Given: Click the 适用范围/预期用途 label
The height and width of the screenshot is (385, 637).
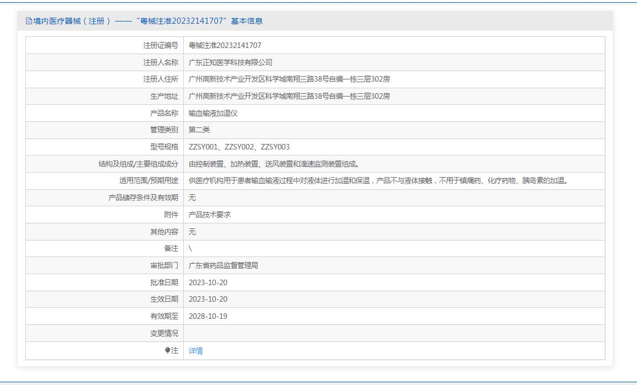Looking at the screenshot, I should click(148, 181).
